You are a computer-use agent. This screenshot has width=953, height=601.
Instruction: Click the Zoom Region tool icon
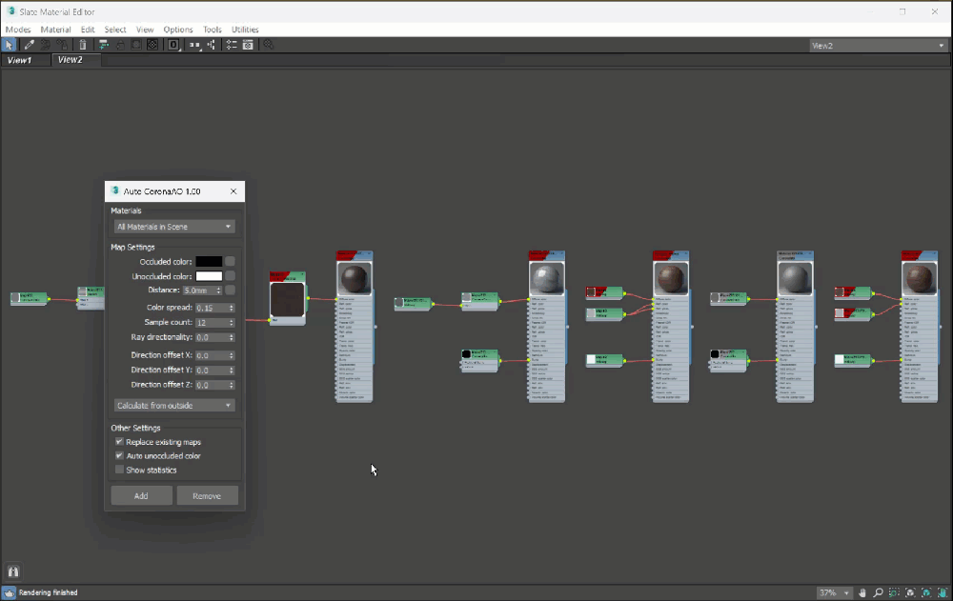pos(894,592)
